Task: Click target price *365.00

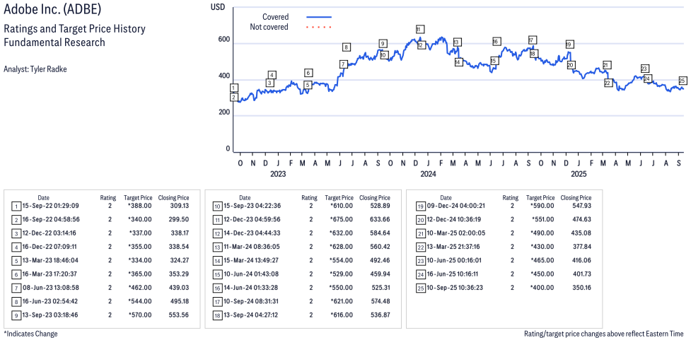Action: pyautogui.click(x=140, y=274)
